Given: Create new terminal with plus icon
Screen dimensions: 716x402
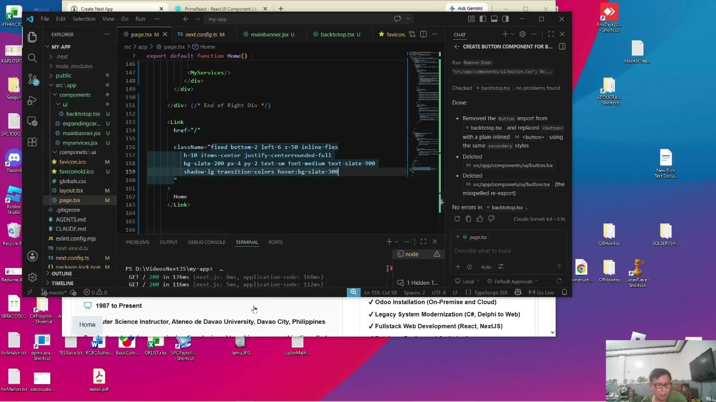Looking at the screenshot, I should coord(389,242).
